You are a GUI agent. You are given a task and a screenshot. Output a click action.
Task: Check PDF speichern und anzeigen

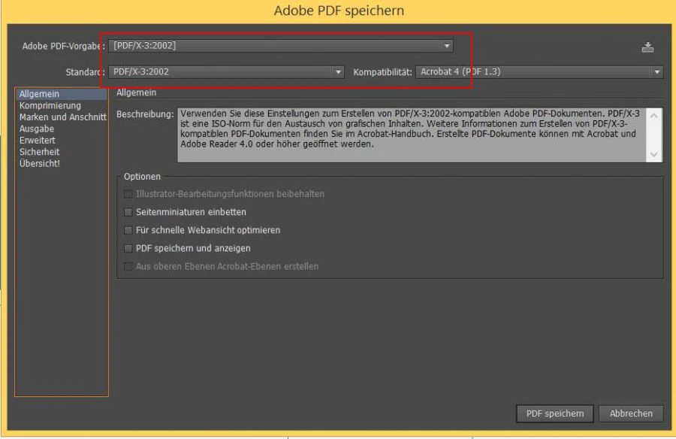point(128,248)
